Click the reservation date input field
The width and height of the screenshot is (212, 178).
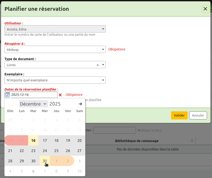coord(34,95)
